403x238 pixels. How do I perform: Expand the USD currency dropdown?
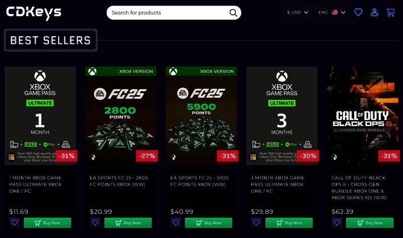(298, 13)
